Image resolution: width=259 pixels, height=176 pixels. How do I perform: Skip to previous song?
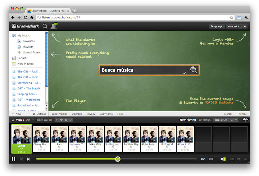click(x=21, y=159)
